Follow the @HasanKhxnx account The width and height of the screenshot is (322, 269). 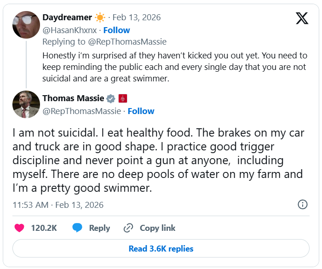116,30
